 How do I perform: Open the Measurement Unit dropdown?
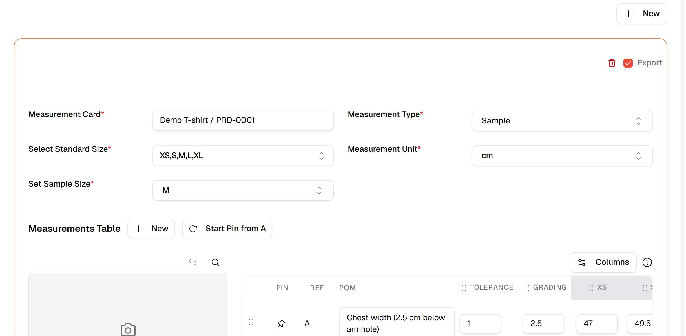[562, 156]
